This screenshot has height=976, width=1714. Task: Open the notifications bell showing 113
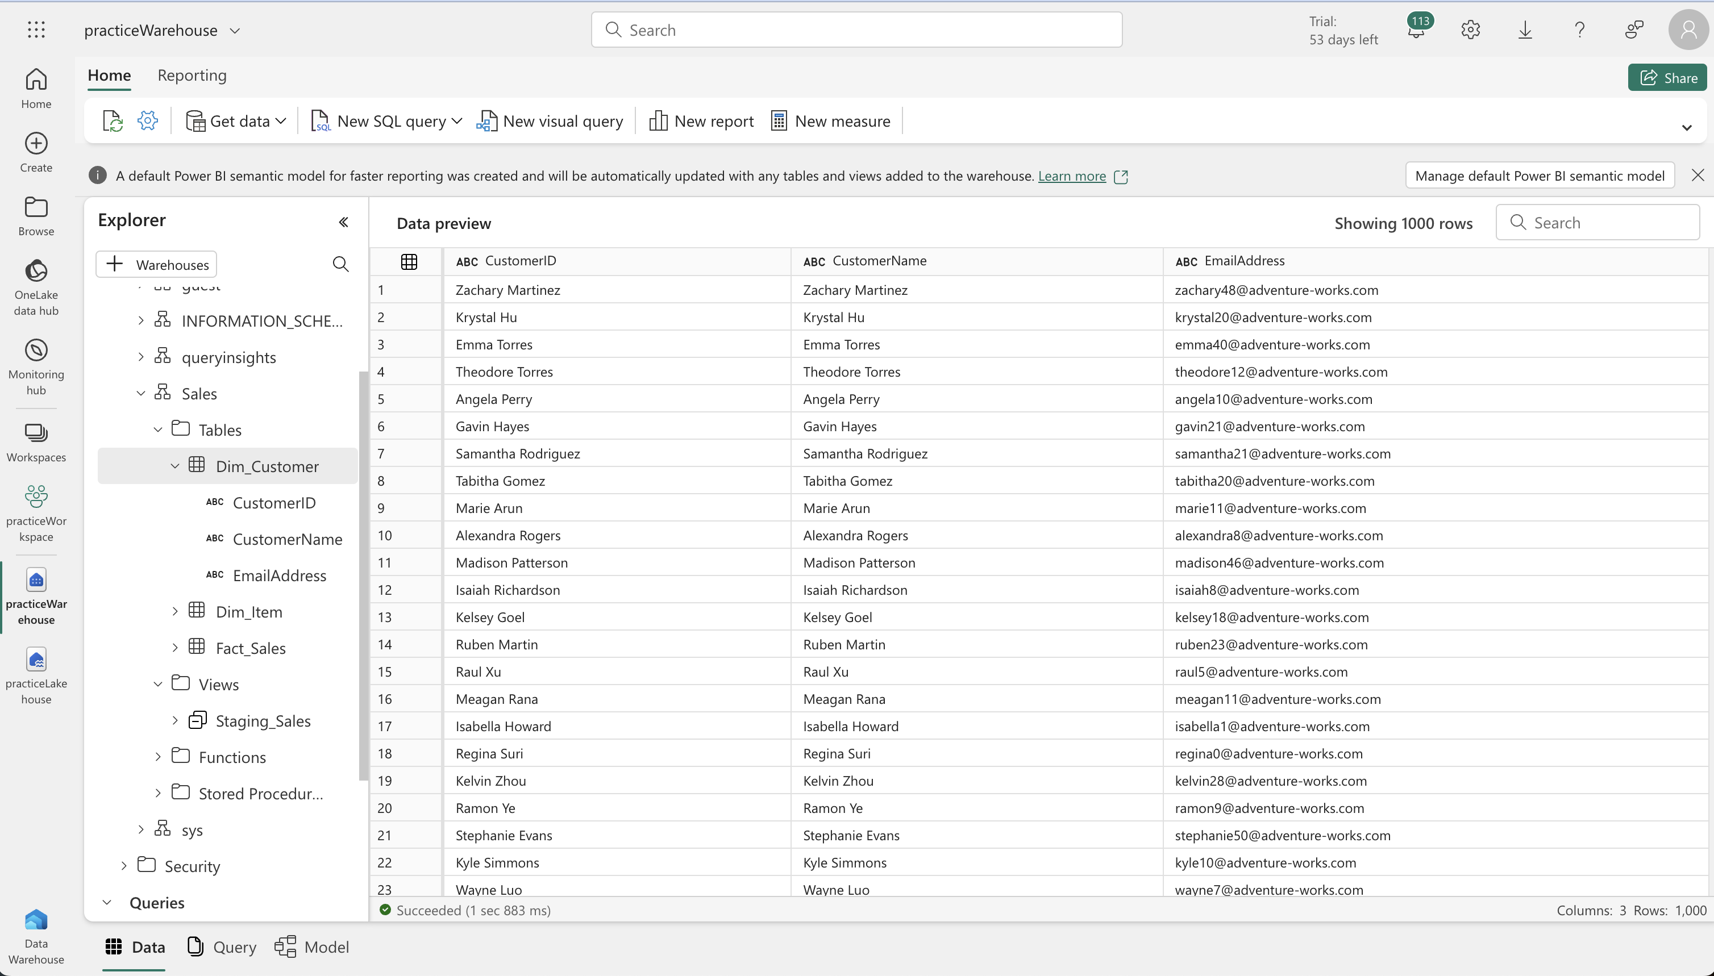(1417, 28)
